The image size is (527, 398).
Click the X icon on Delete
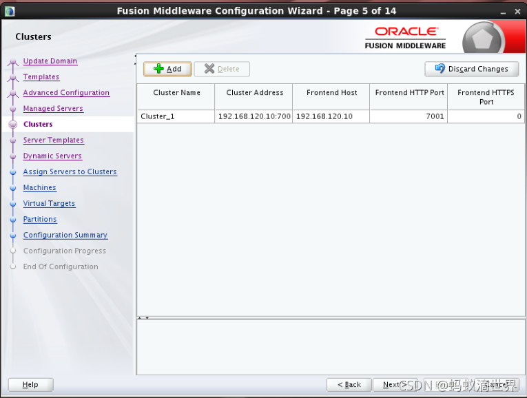209,69
